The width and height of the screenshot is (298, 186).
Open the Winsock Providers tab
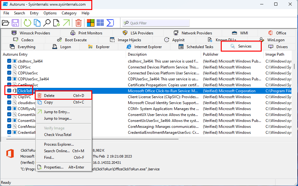[x=31, y=33]
